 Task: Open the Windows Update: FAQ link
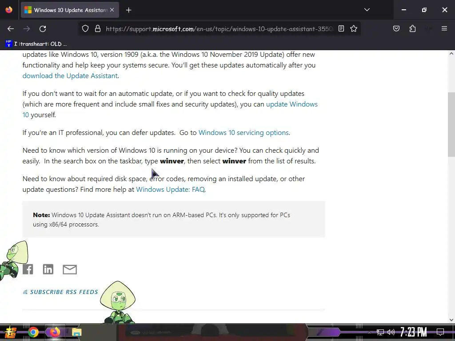(170, 189)
